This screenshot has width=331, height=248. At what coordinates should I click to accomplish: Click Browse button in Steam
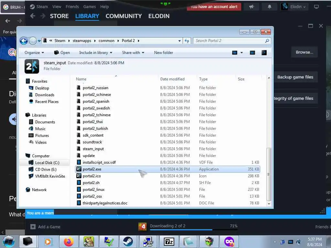click(304, 52)
